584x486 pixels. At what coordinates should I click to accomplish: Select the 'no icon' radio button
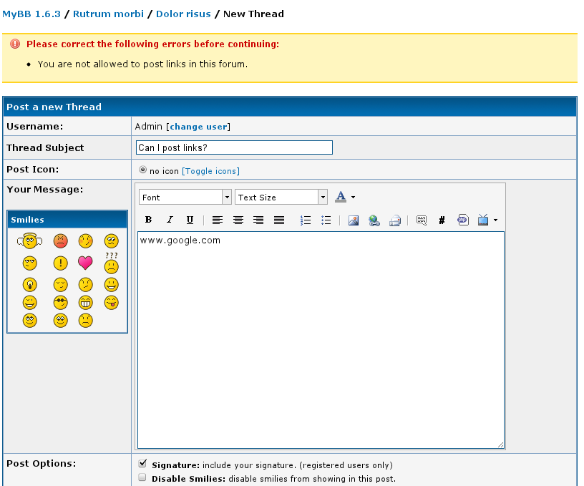(x=143, y=170)
